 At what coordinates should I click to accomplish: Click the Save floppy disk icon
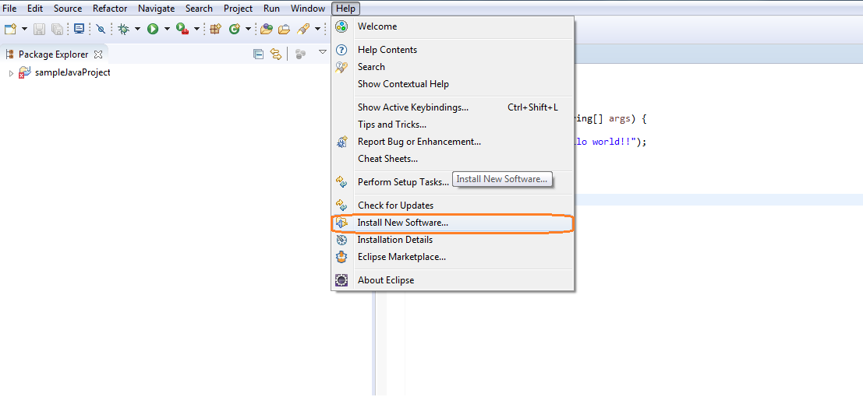coord(40,29)
